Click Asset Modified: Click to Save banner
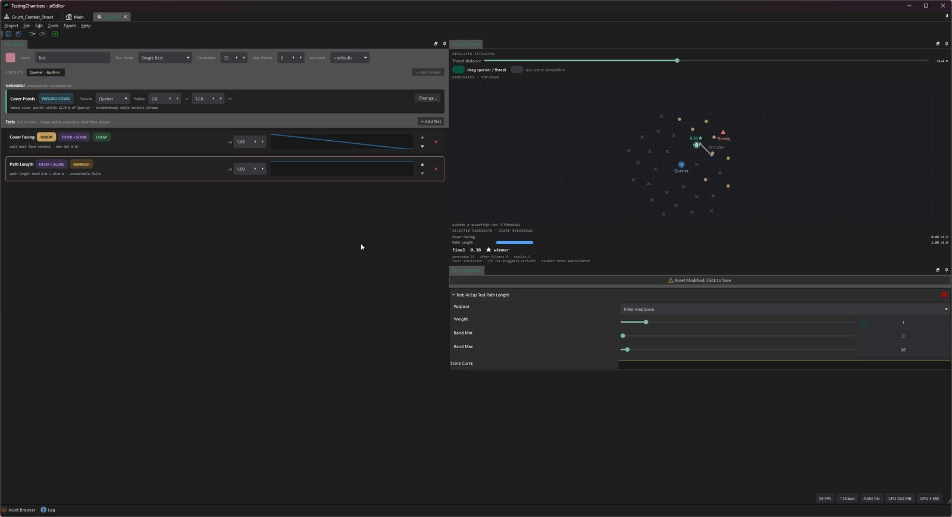The width and height of the screenshot is (952, 517). pyautogui.click(x=700, y=280)
